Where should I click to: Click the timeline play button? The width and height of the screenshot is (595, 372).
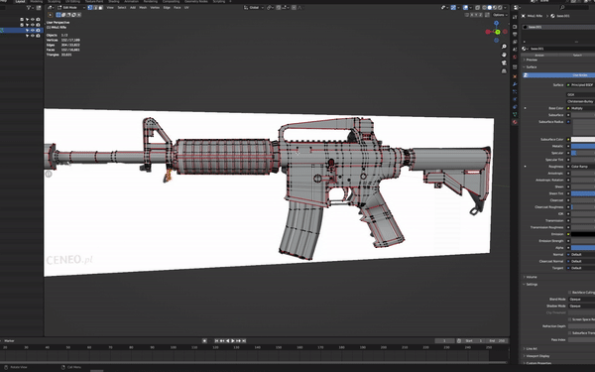pyautogui.click(x=233, y=341)
